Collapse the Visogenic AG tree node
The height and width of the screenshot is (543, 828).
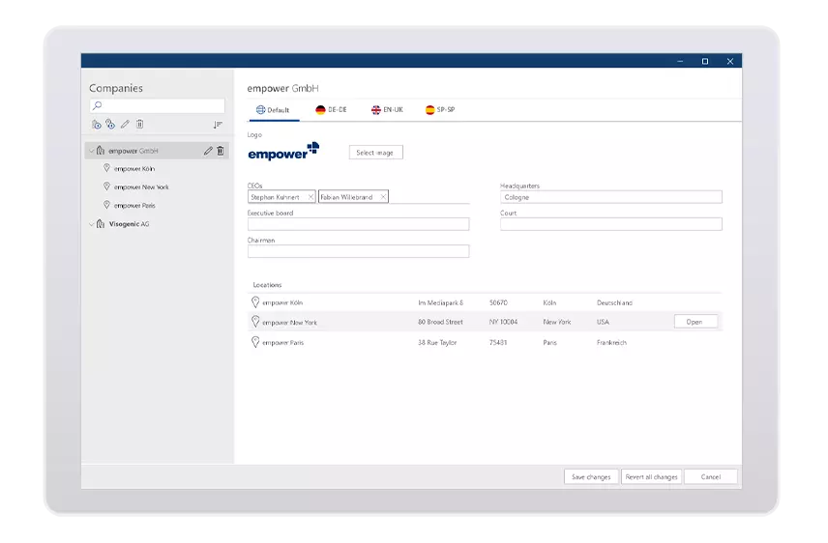coord(91,224)
